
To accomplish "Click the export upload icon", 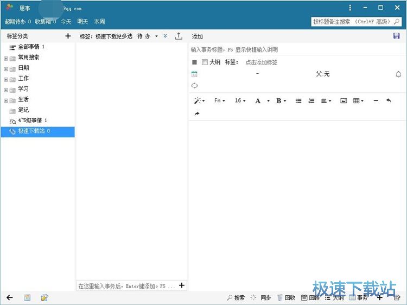I will (179, 36).
